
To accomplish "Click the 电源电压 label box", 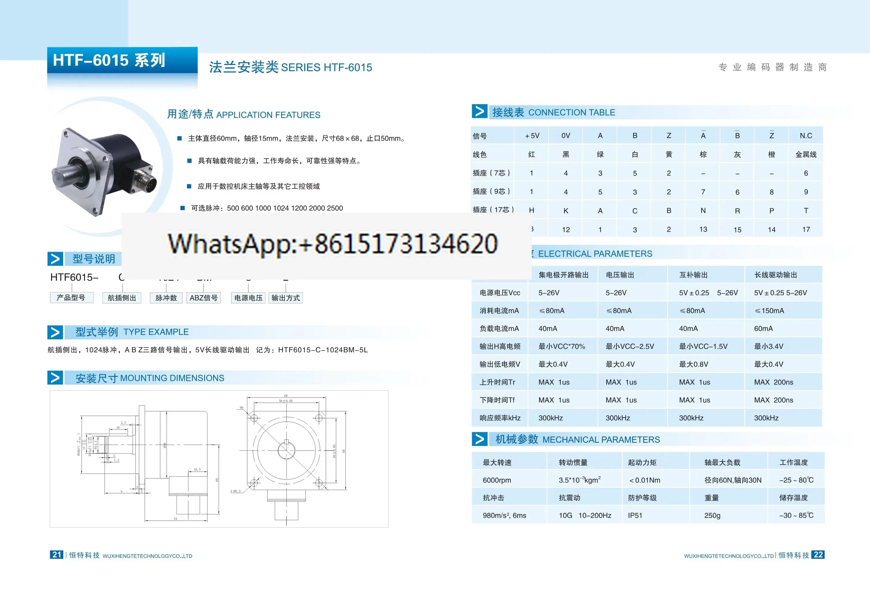I will pyautogui.click(x=248, y=298).
